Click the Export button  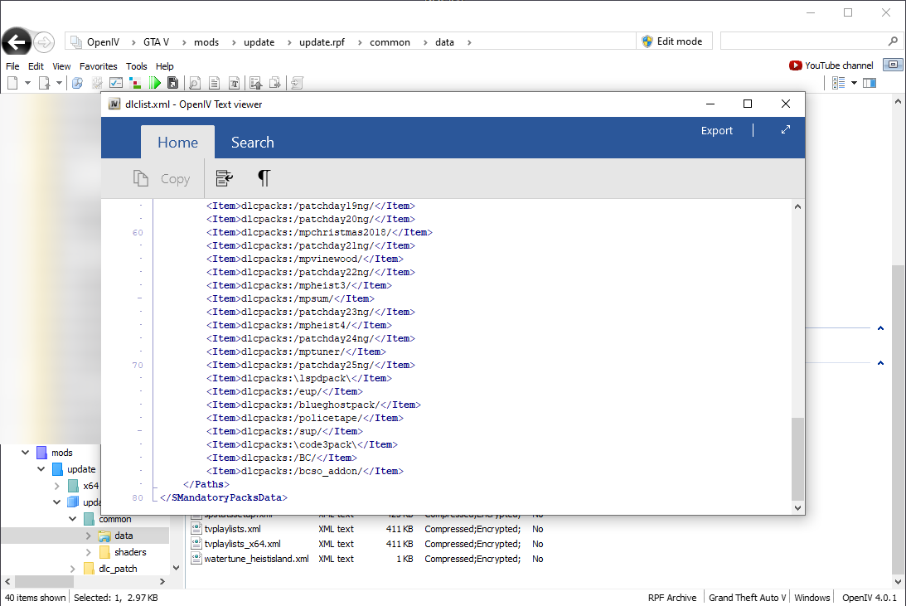(716, 130)
